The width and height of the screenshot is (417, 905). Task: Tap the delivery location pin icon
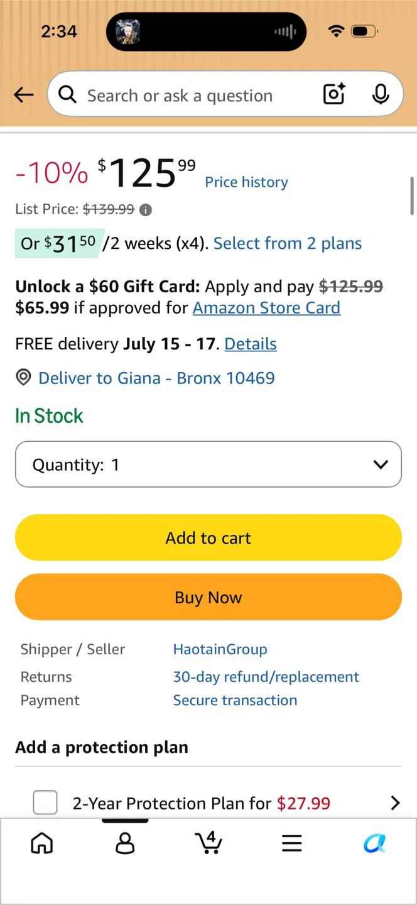pos(23,378)
